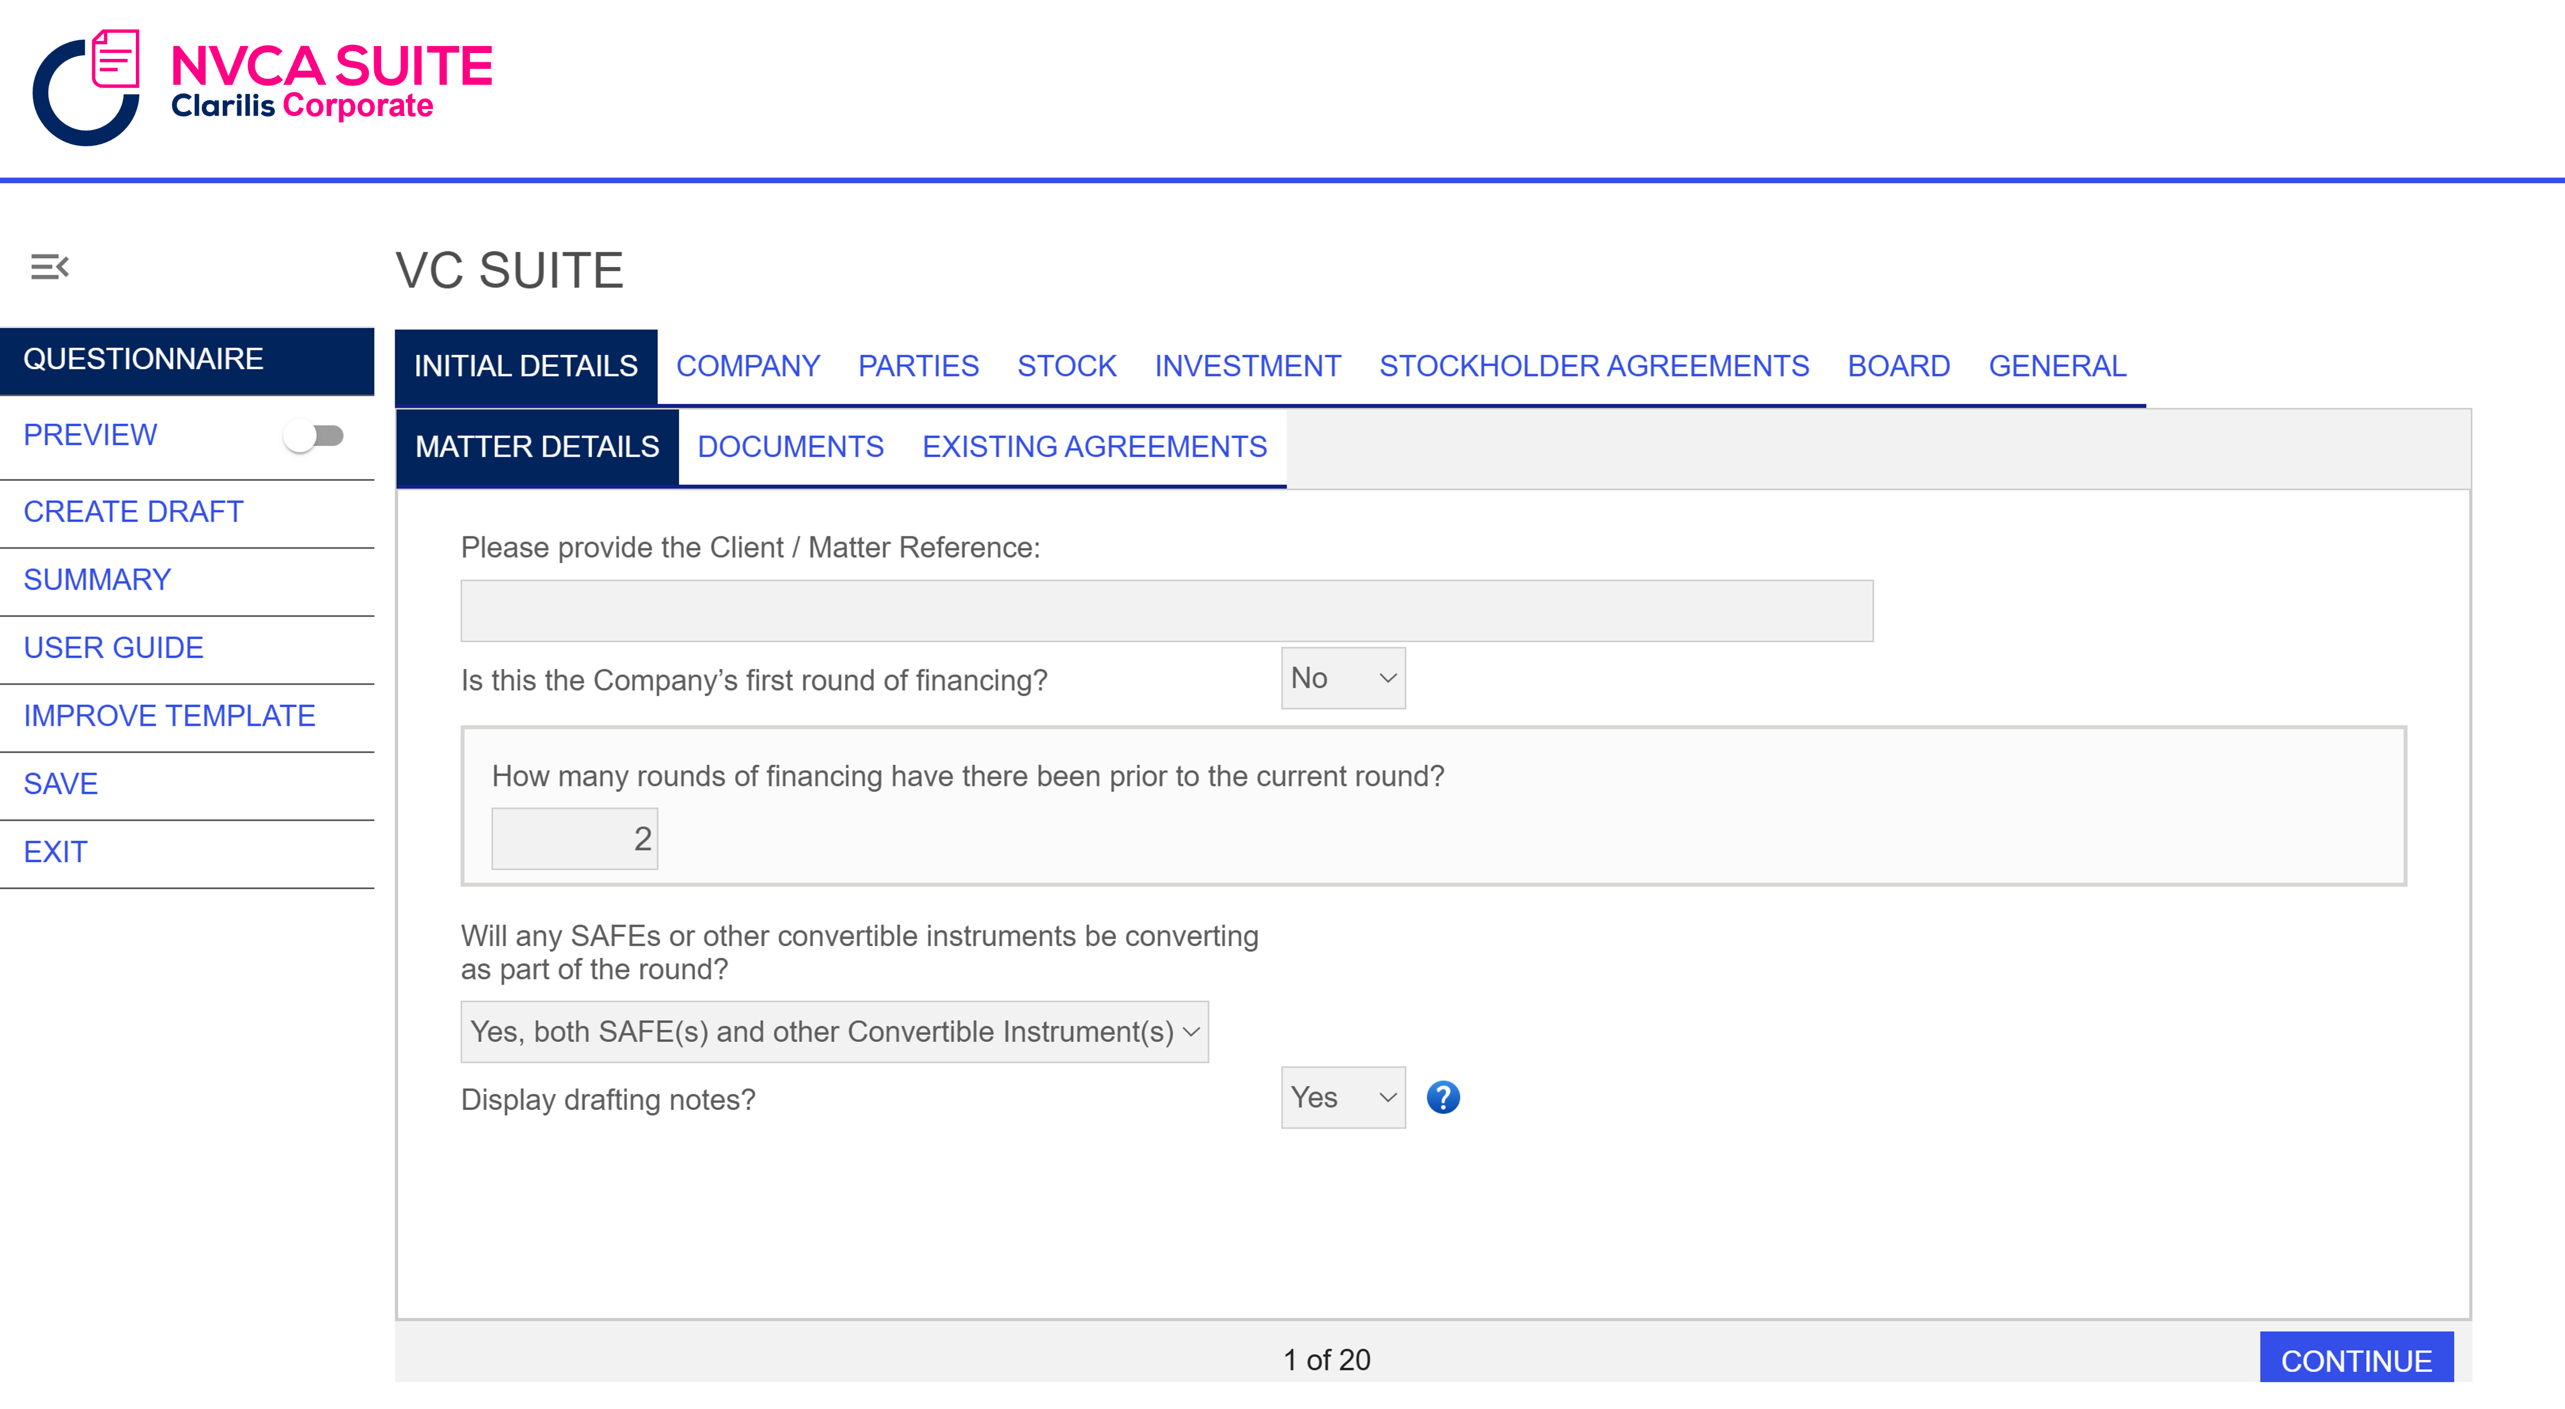Open the USER GUIDE link

(x=113, y=647)
